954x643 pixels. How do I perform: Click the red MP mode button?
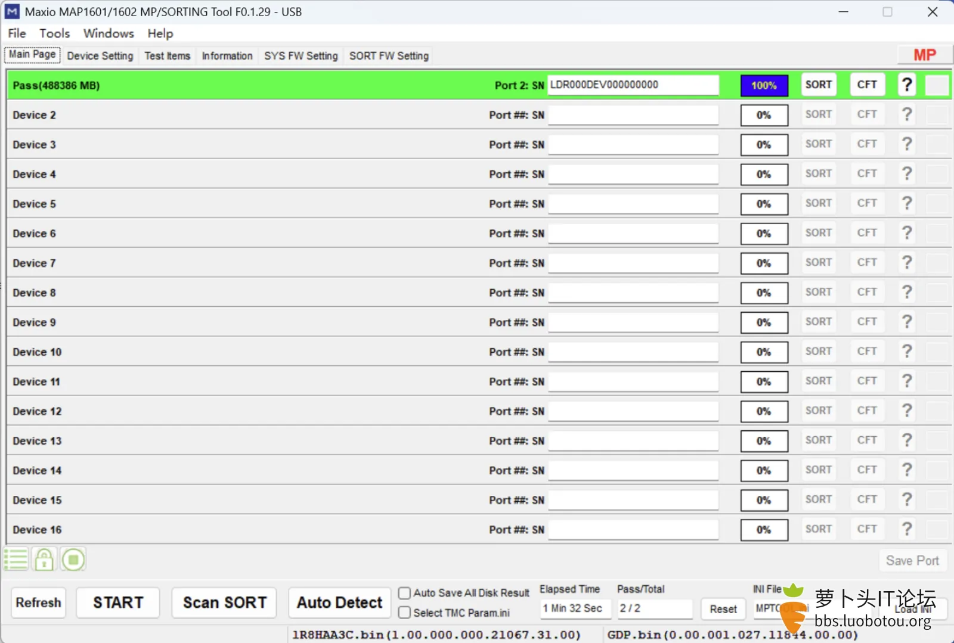(x=925, y=55)
